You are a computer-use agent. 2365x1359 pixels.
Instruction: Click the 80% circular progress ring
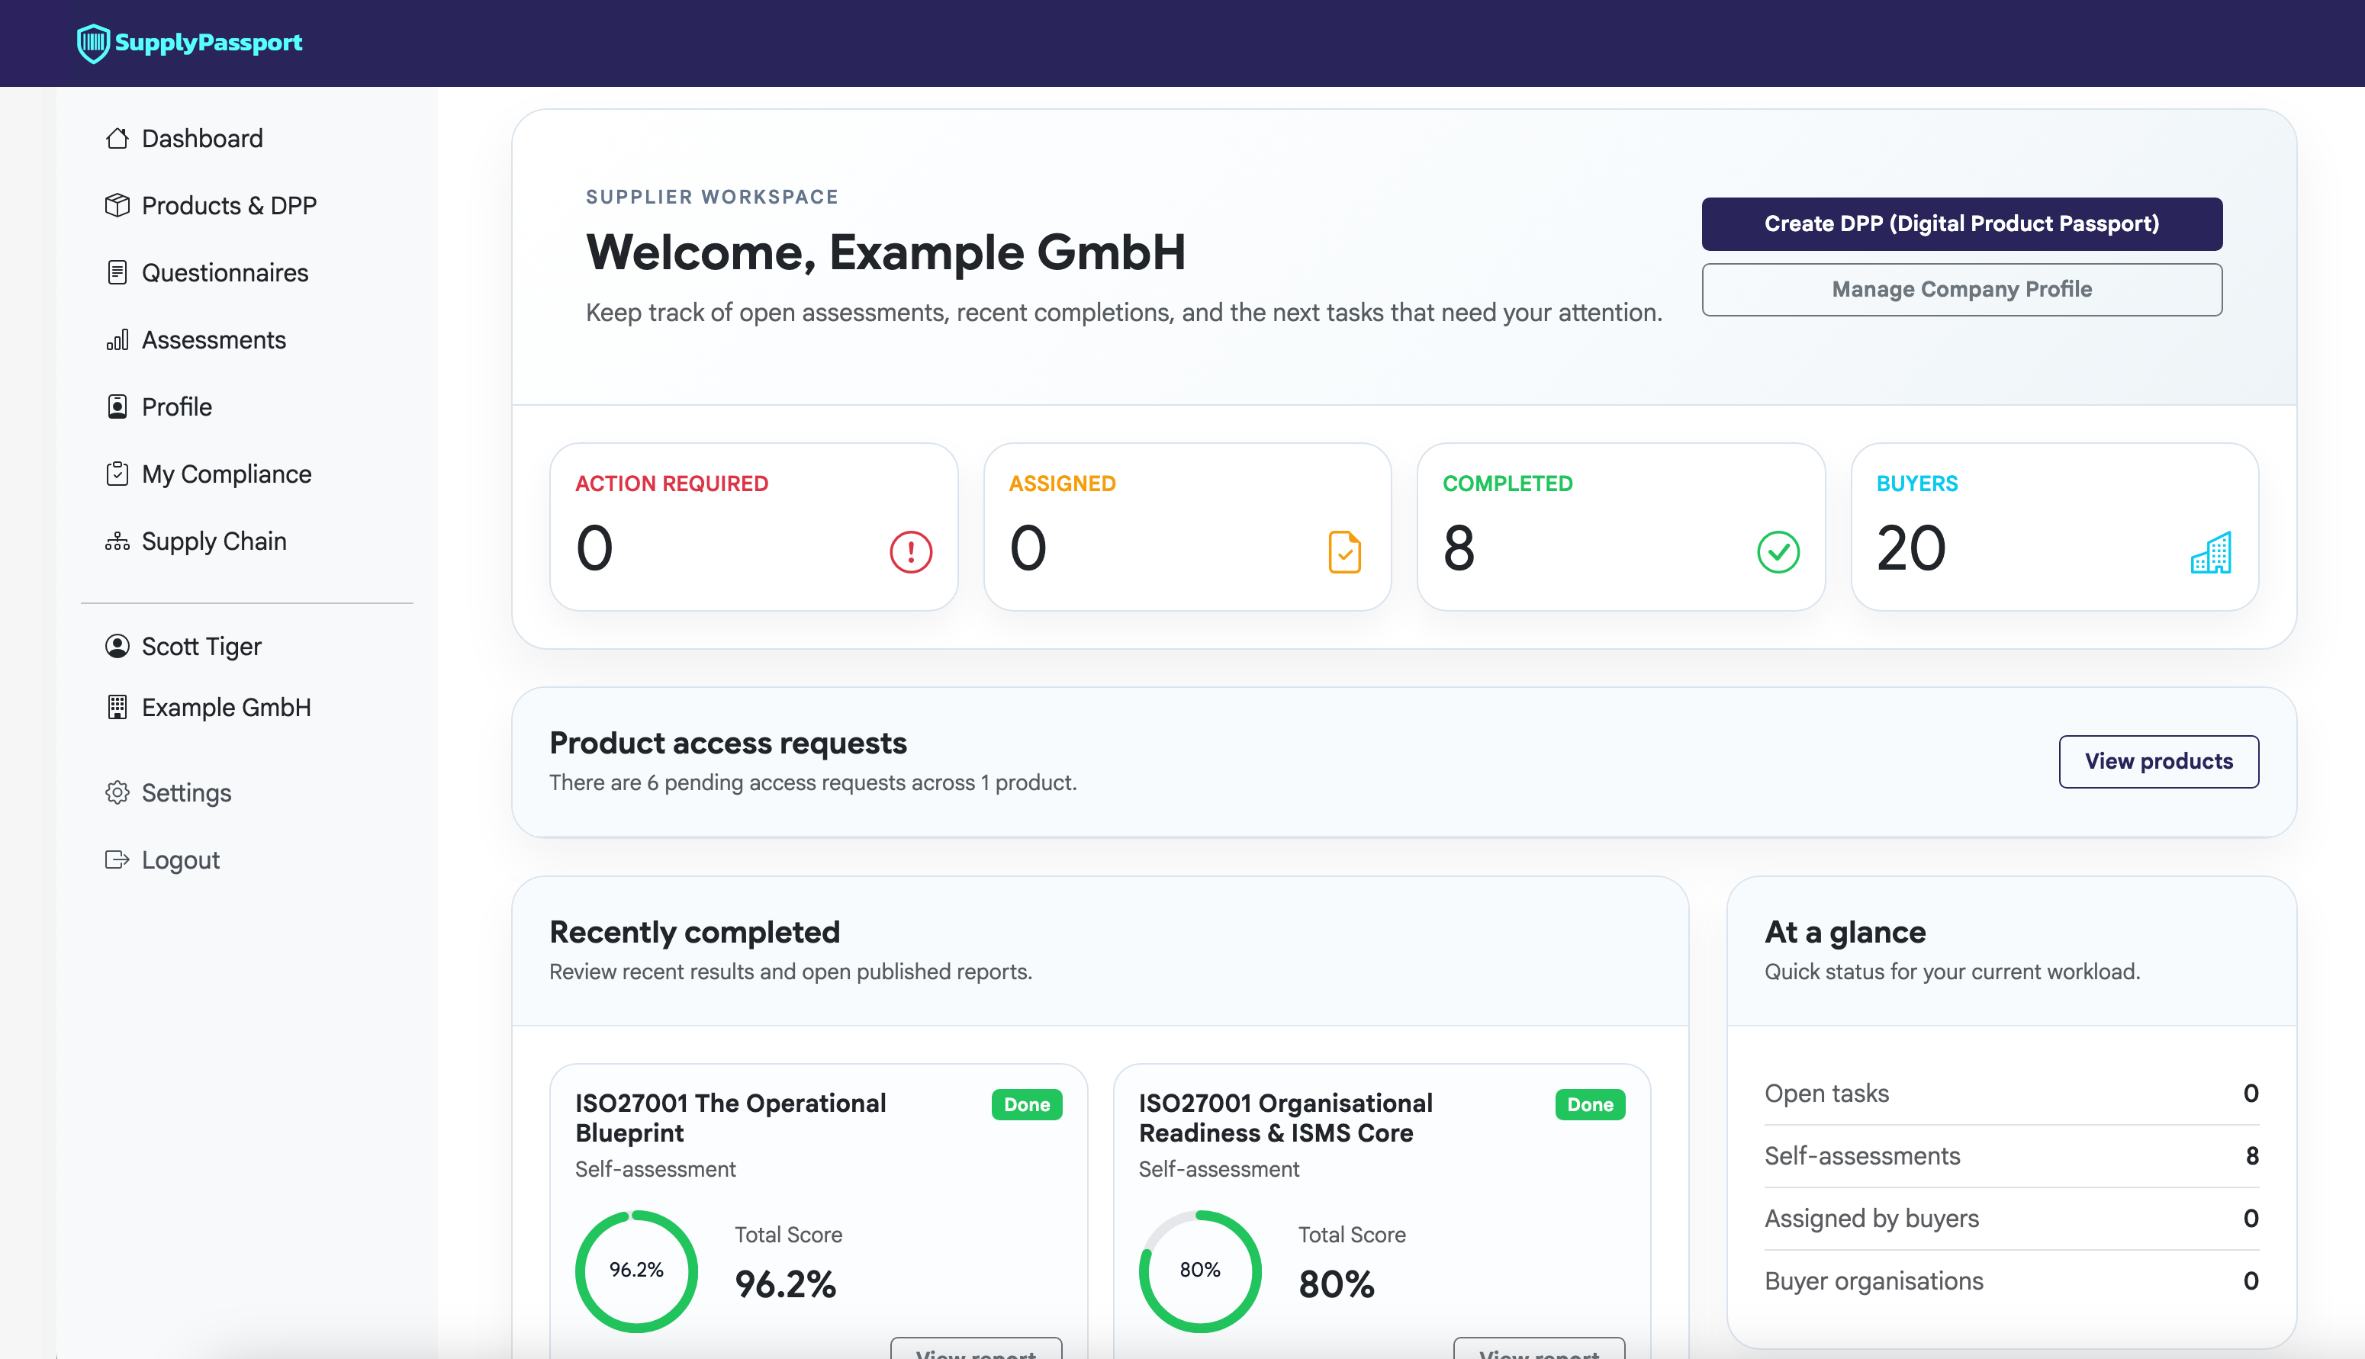point(1200,1271)
